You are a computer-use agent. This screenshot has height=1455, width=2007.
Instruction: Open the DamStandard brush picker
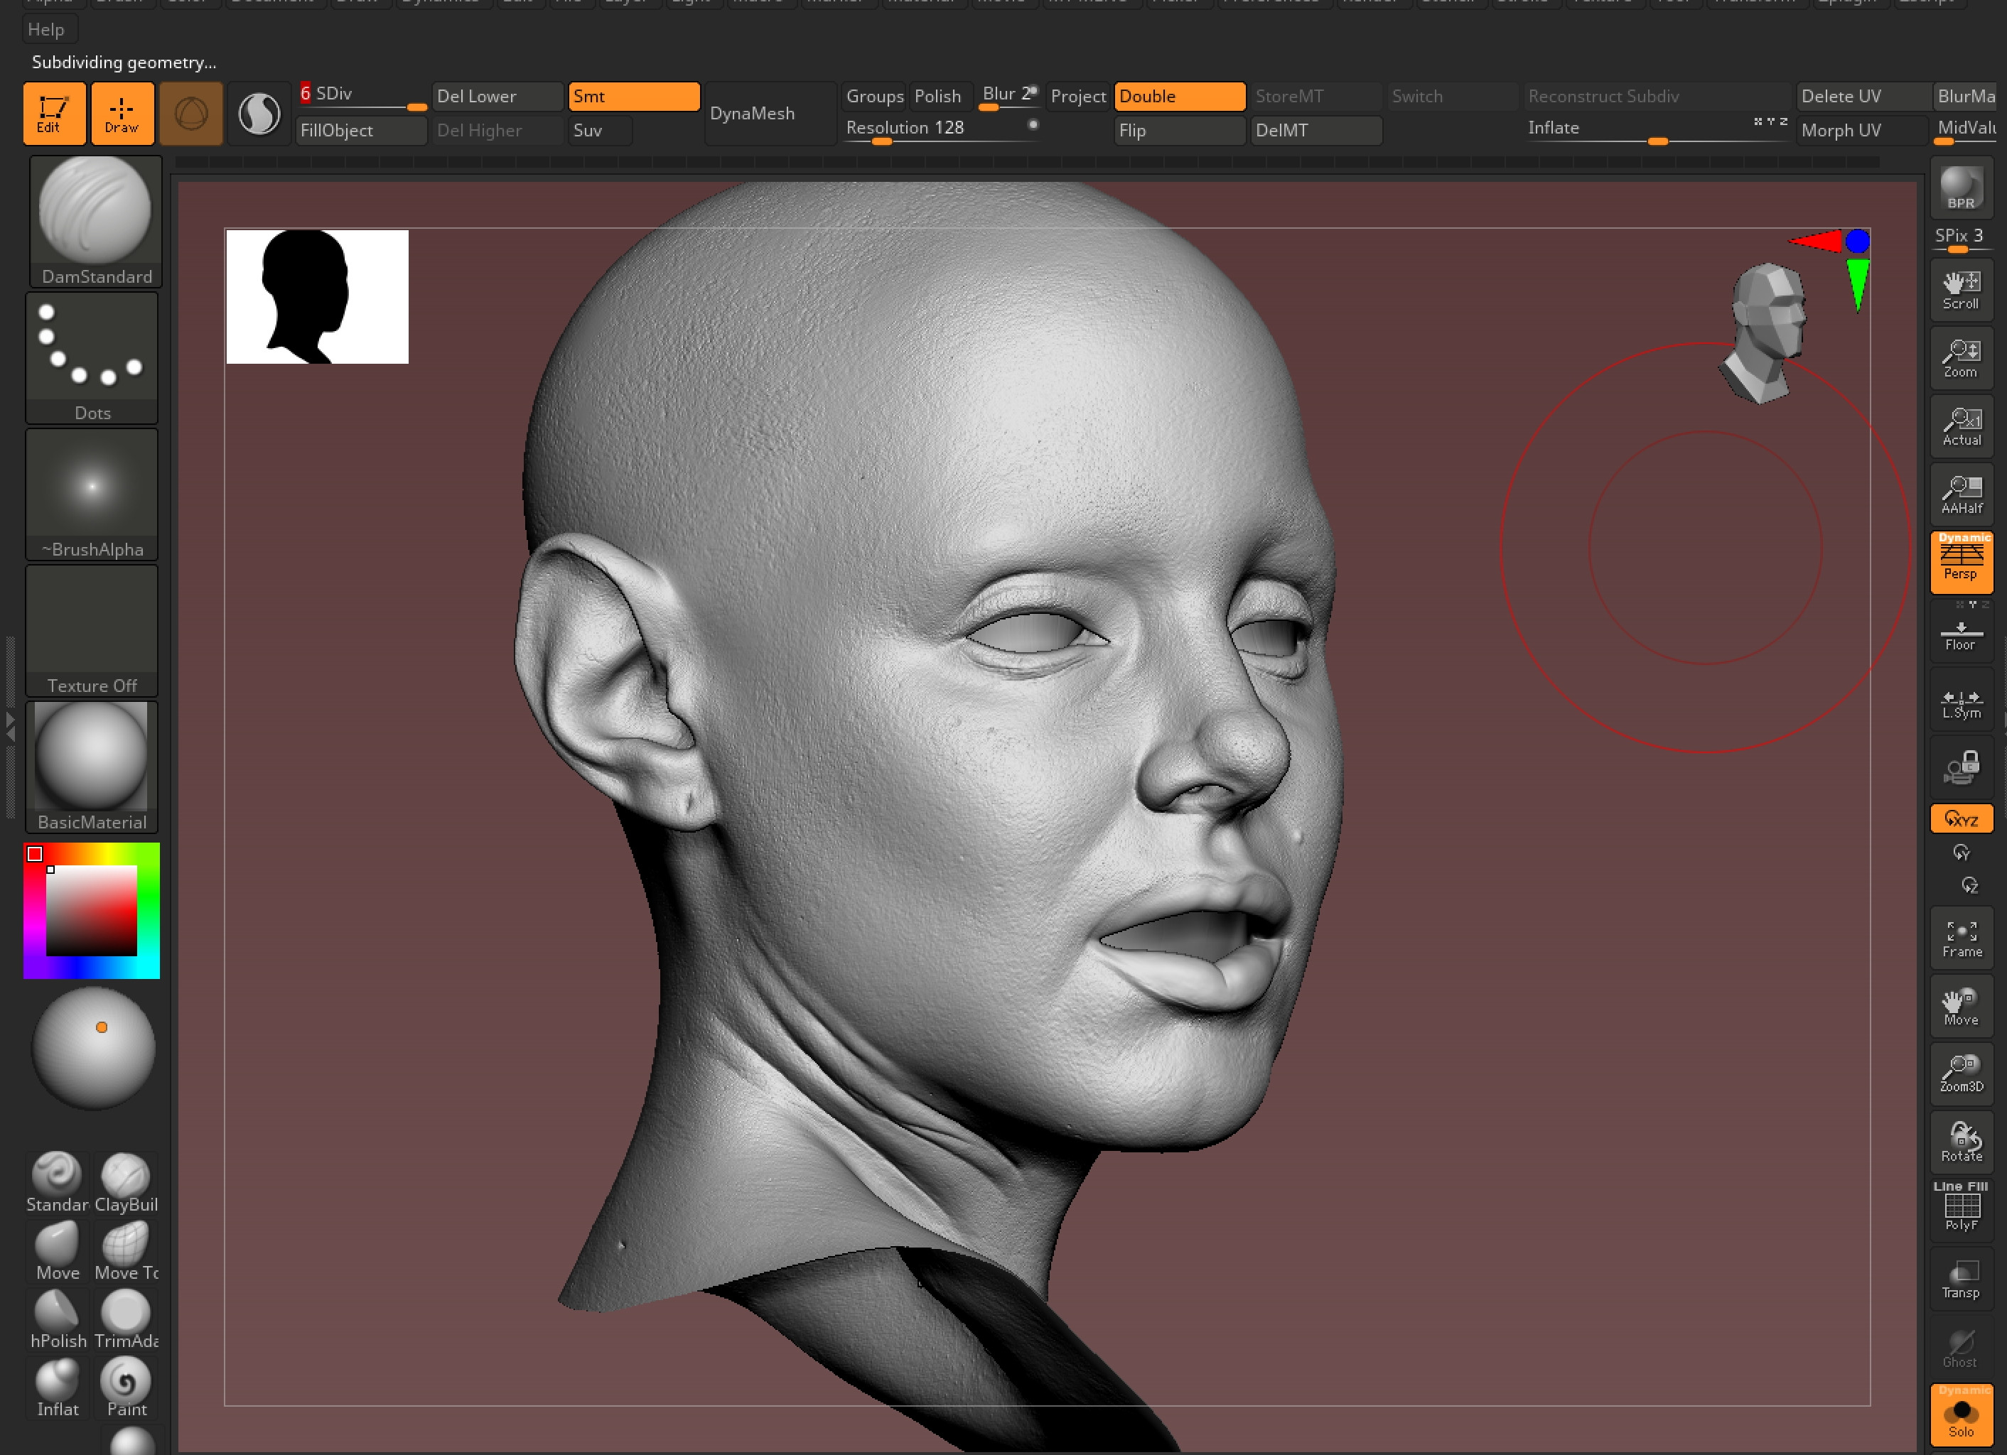click(x=95, y=221)
